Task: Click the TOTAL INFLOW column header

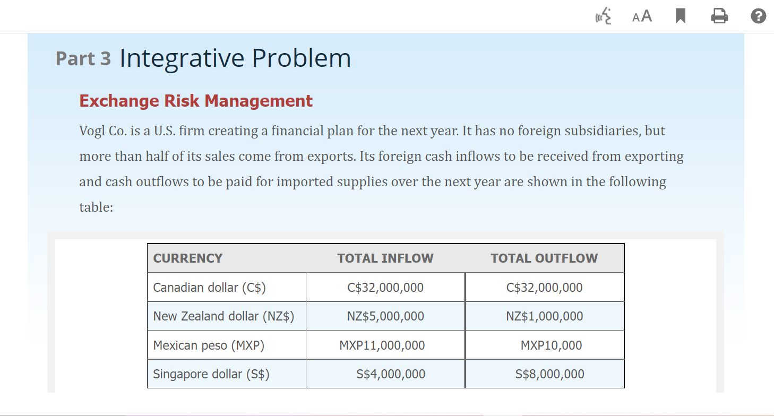Action: coord(385,258)
